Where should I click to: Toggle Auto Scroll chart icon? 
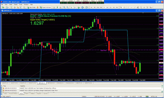[71, 7]
